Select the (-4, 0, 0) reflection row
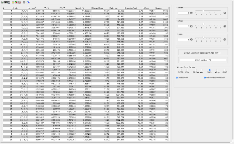 coord(85,31)
